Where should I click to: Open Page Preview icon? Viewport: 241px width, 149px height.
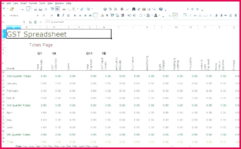(x=46, y=9)
